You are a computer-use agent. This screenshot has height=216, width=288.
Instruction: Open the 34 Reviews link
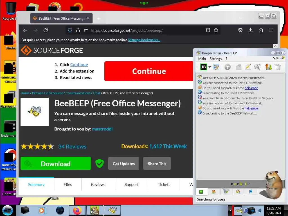[x=72, y=147]
